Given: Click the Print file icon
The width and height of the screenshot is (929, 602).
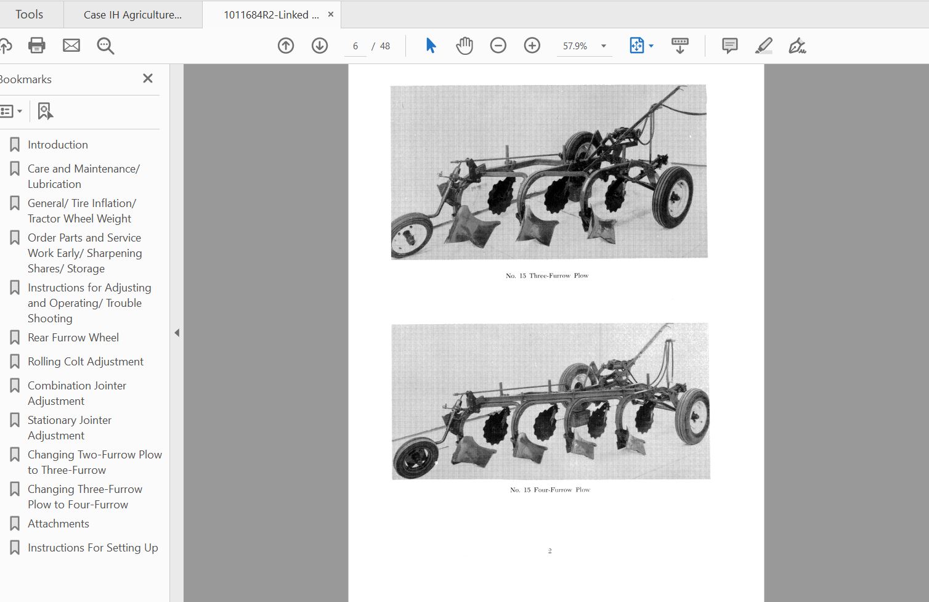Looking at the screenshot, I should tap(37, 46).
